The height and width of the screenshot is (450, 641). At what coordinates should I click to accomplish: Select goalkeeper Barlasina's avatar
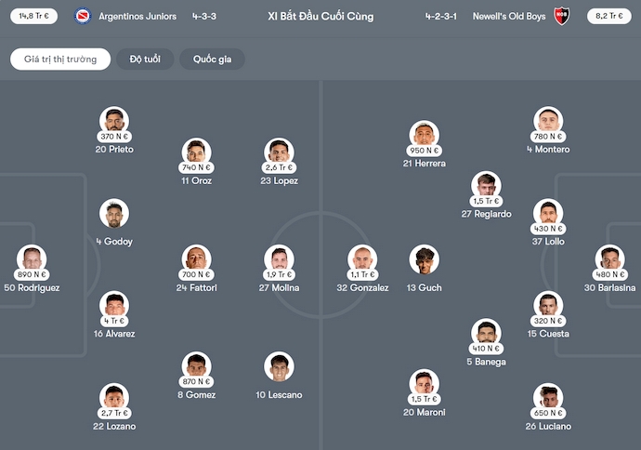(609, 258)
